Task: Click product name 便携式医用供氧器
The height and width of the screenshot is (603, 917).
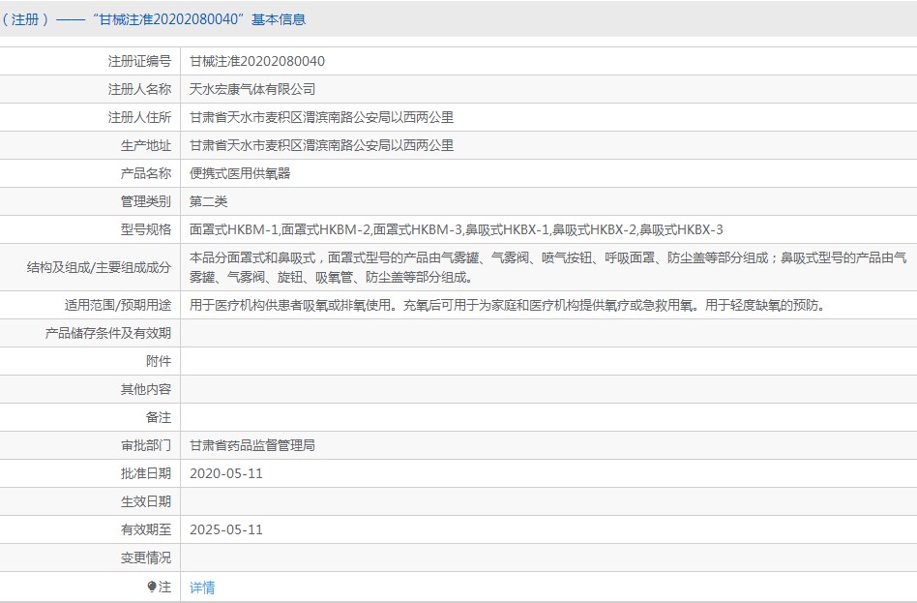Action: tap(240, 173)
